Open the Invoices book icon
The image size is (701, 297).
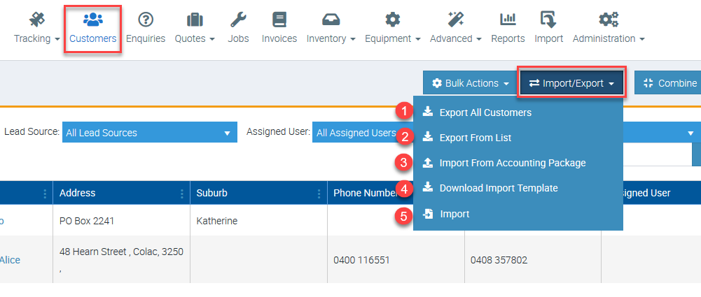point(279,20)
